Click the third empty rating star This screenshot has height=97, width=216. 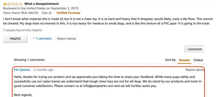point(13,4)
